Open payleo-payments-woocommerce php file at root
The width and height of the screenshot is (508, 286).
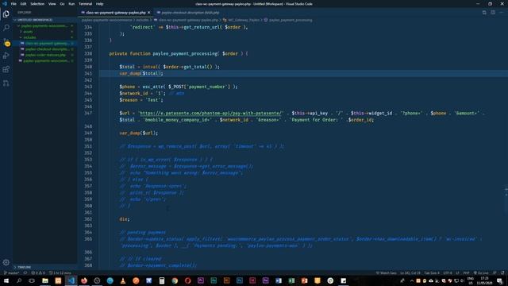pos(46,60)
